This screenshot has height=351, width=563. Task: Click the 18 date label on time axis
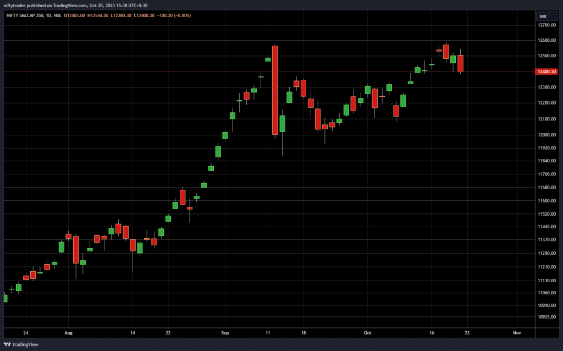pyautogui.click(x=303, y=333)
